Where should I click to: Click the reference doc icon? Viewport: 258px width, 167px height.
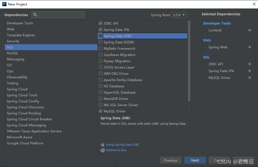[102, 150]
